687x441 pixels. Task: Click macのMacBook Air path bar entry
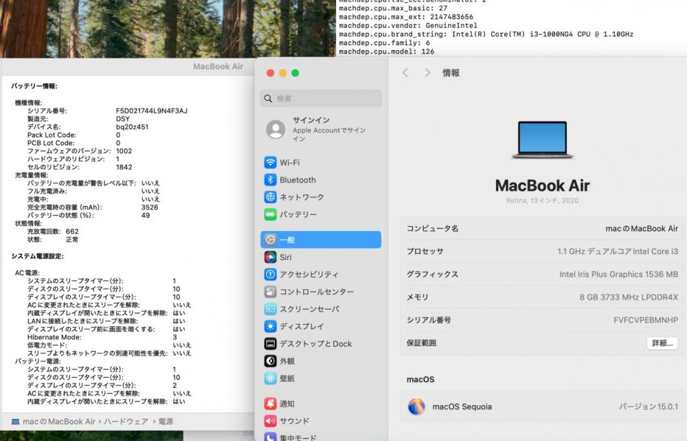tap(58, 422)
